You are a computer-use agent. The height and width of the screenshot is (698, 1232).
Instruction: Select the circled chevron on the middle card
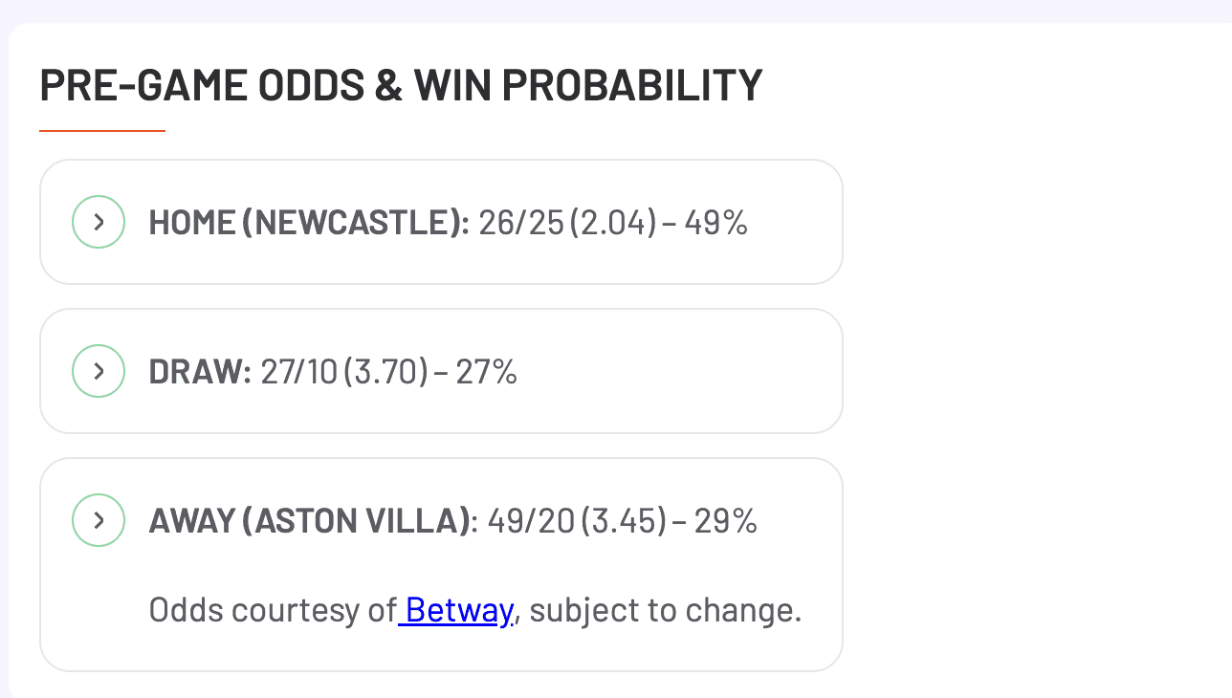[x=99, y=371]
